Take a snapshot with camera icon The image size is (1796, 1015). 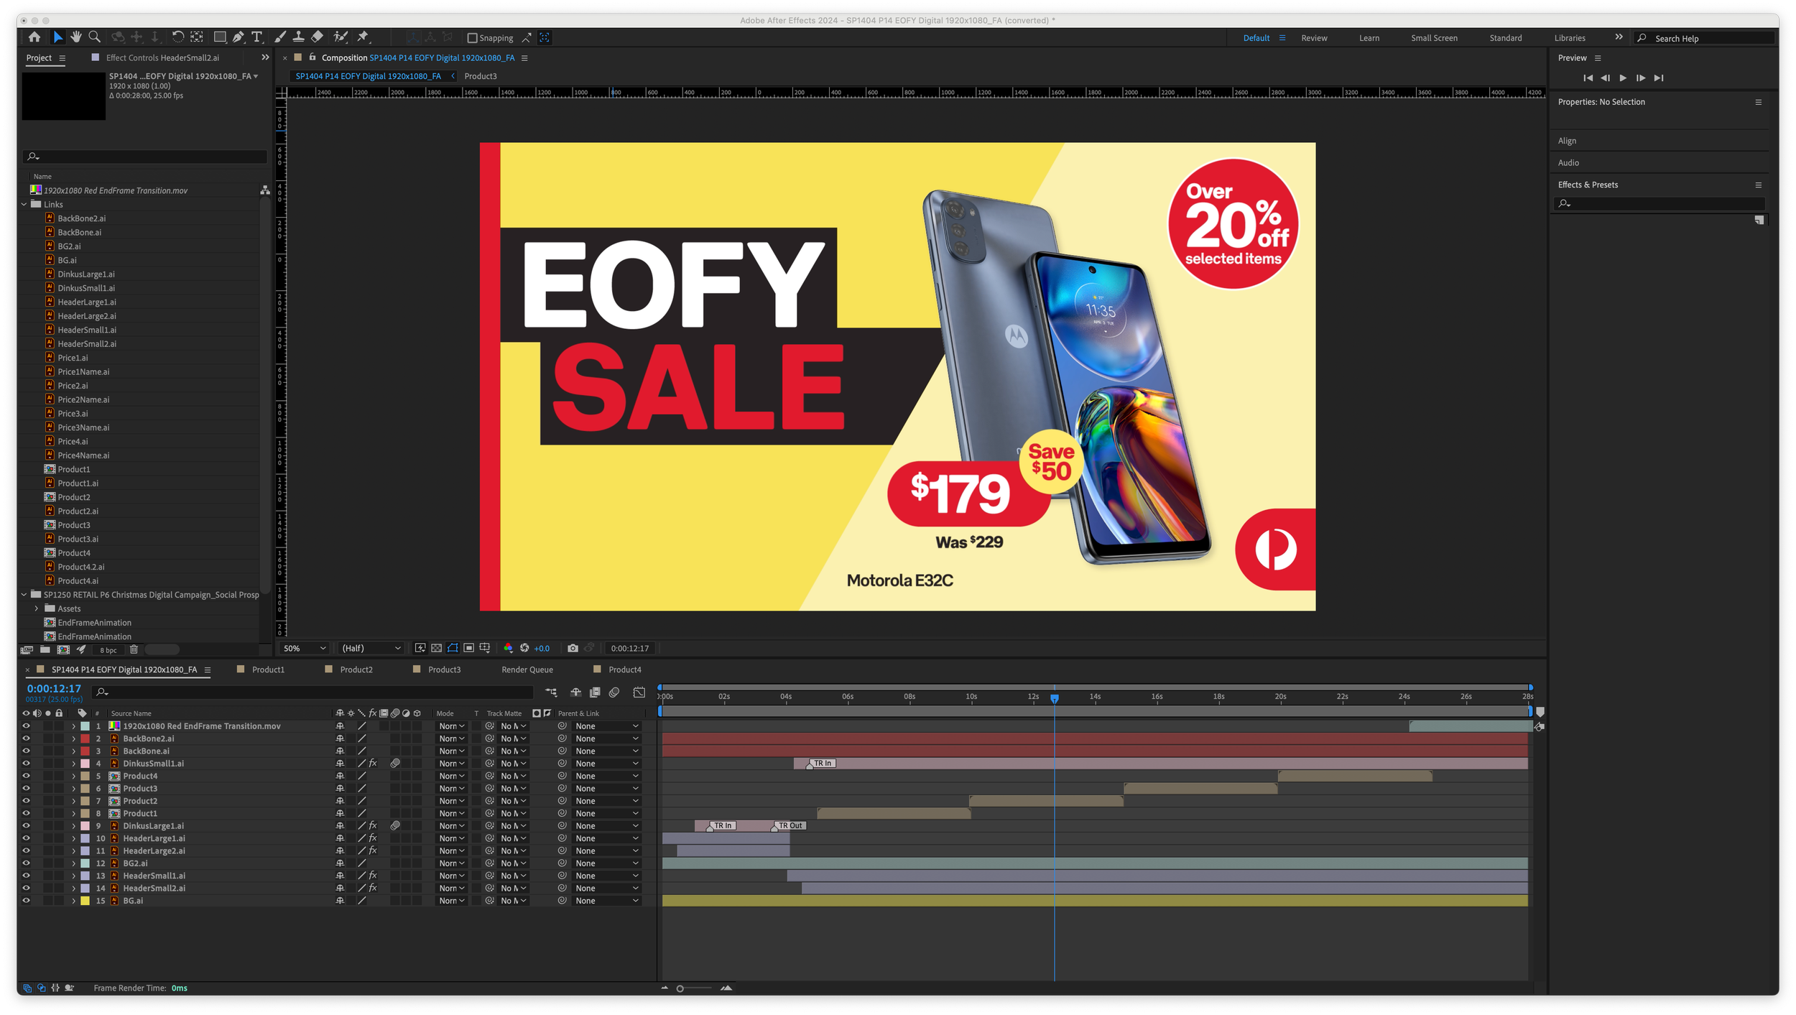pyautogui.click(x=573, y=648)
